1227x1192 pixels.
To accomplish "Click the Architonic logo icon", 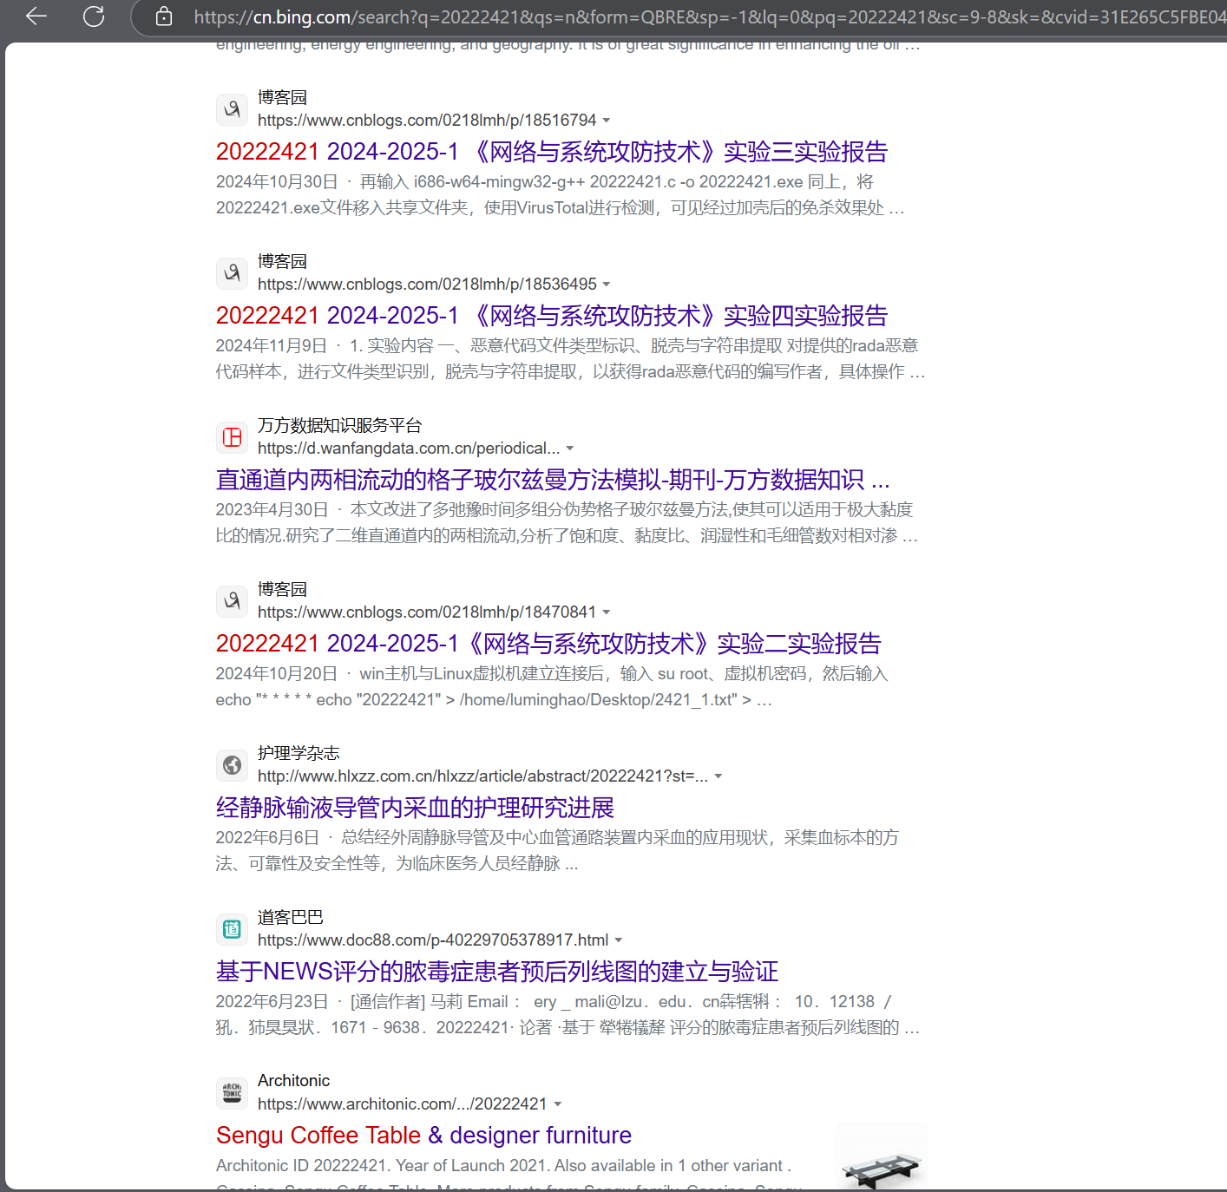I will click(232, 1093).
